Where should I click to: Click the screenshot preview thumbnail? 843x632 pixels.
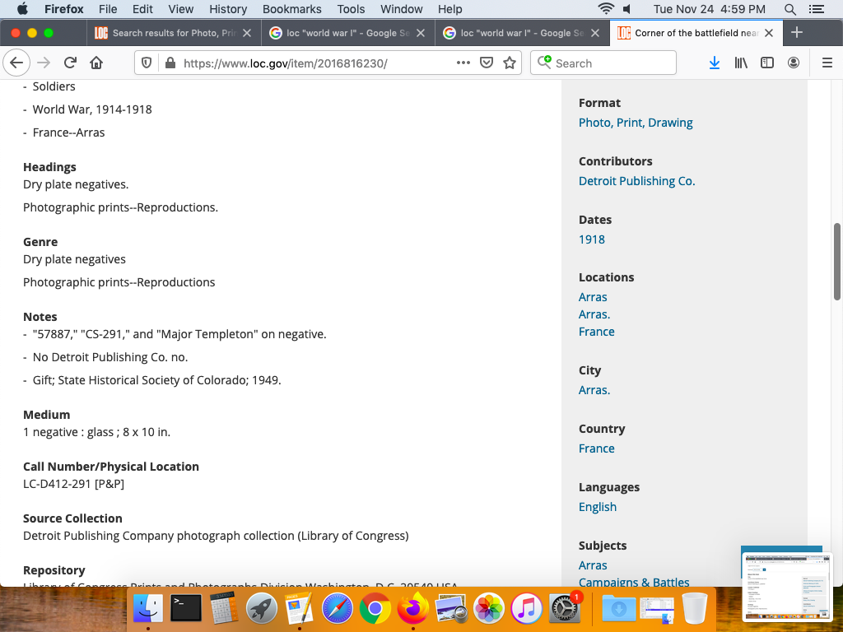click(786, 585)
